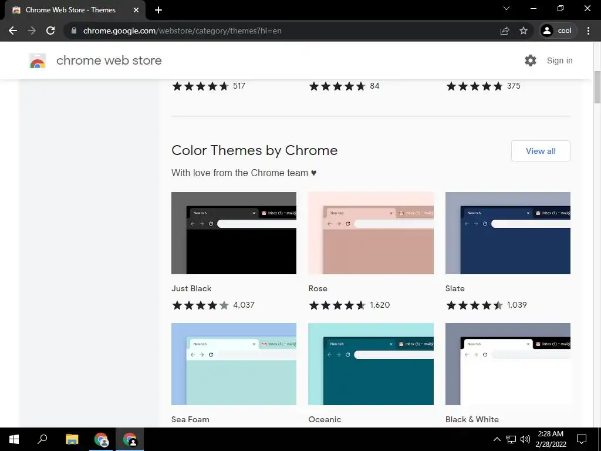Open web store settings gear
Viewport: 601px width, 451px height.
pos(531,60)
